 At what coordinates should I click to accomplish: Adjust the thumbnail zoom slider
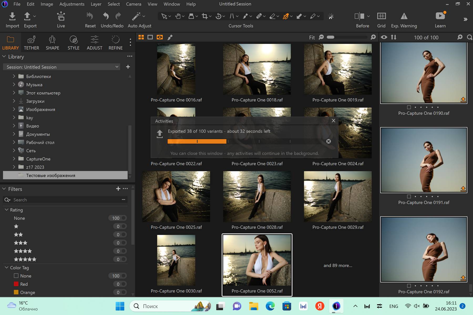click(331, 37)
